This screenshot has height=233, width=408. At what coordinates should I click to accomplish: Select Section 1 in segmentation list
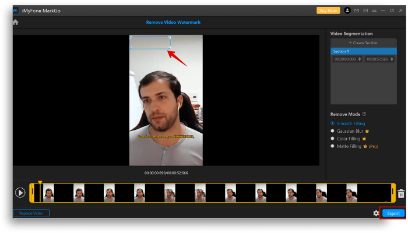pos(364,51)
